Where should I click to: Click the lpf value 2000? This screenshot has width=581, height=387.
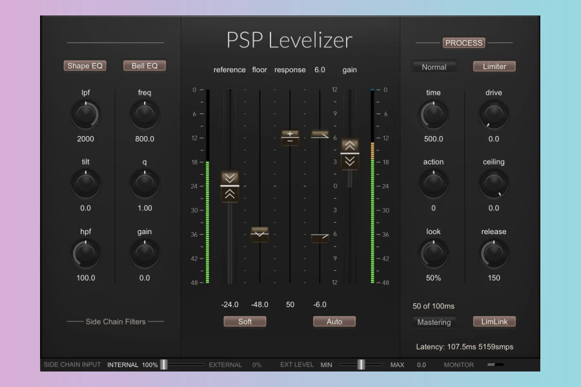(85, 139)
